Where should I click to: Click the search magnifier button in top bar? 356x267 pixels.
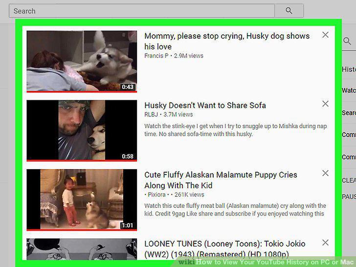pos(289,11)
